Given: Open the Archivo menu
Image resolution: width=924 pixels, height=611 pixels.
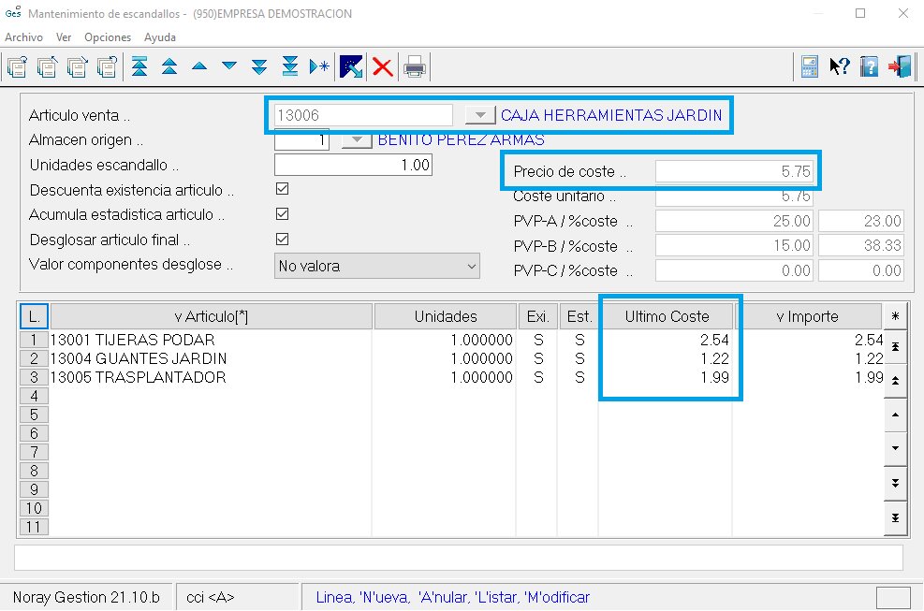Looking at the screenshot, I should pyautogui.click(x=24, y=37).
